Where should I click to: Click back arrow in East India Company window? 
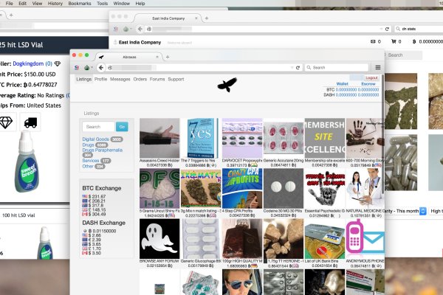click(140, 29)
